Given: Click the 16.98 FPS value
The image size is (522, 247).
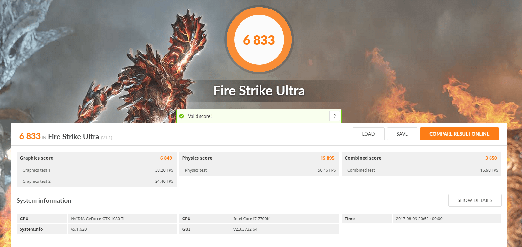Looking at the screenshot, I should click(x=489, y=170).
